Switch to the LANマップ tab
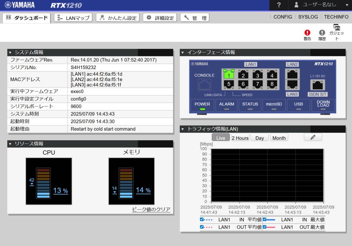352x246 pixels. pyautogui.click(x=73, y=18)
